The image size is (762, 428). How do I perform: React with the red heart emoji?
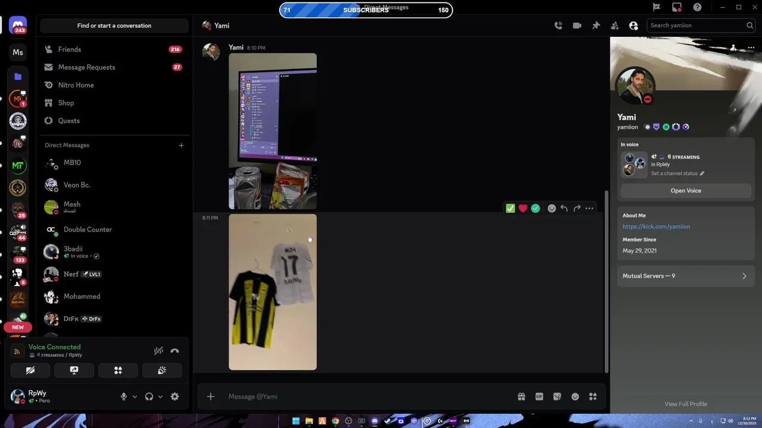[523, 208]
